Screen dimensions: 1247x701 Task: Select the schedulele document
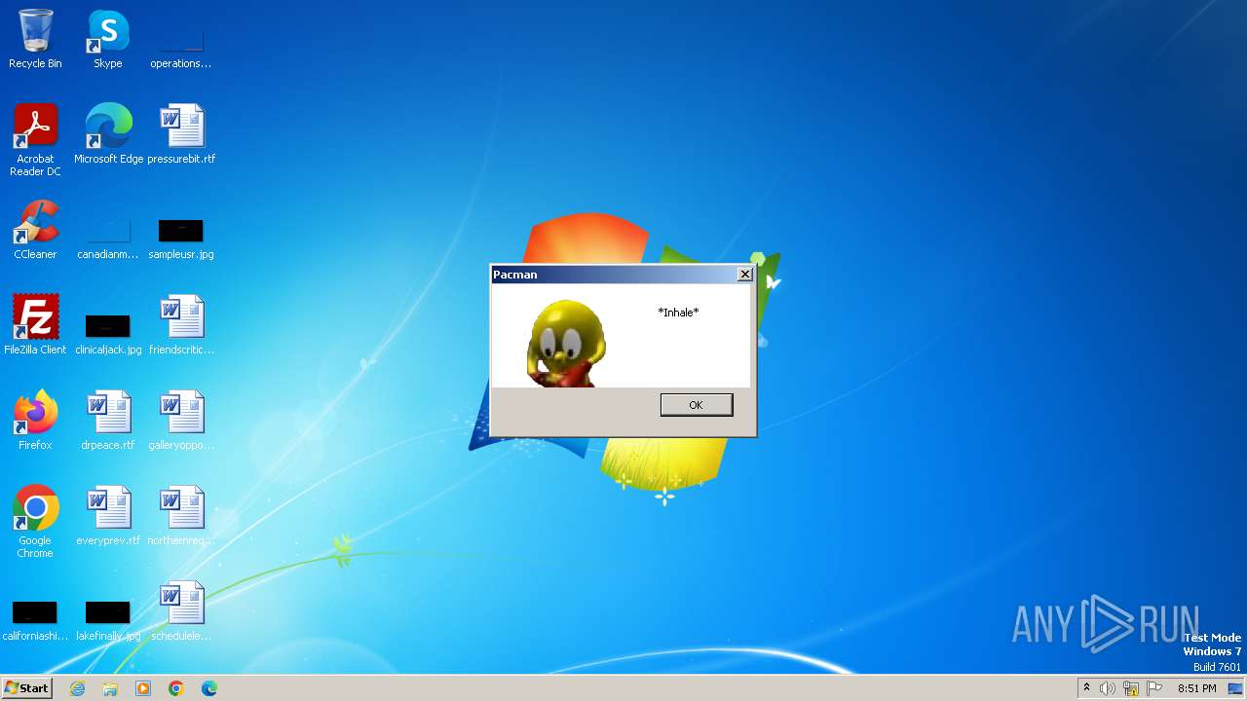(181, 611)
